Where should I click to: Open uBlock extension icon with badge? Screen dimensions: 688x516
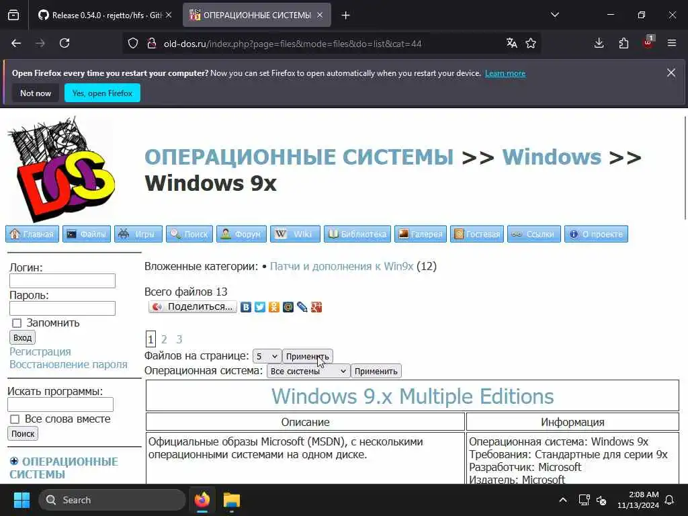pyautogui.click(x=648, y=42)
